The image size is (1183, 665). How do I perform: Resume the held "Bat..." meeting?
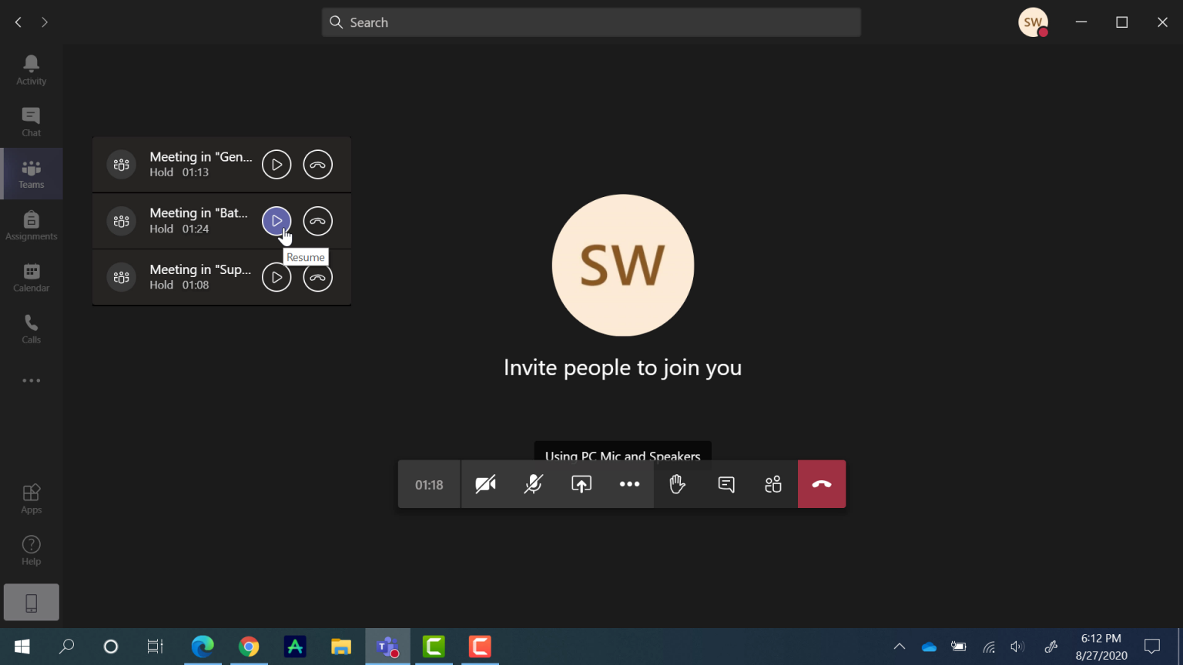pos(276,221)
